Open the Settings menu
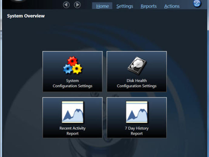 tap(124, 6)
